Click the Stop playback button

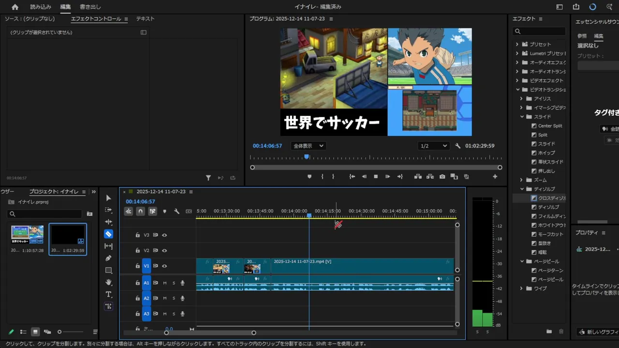376,177
